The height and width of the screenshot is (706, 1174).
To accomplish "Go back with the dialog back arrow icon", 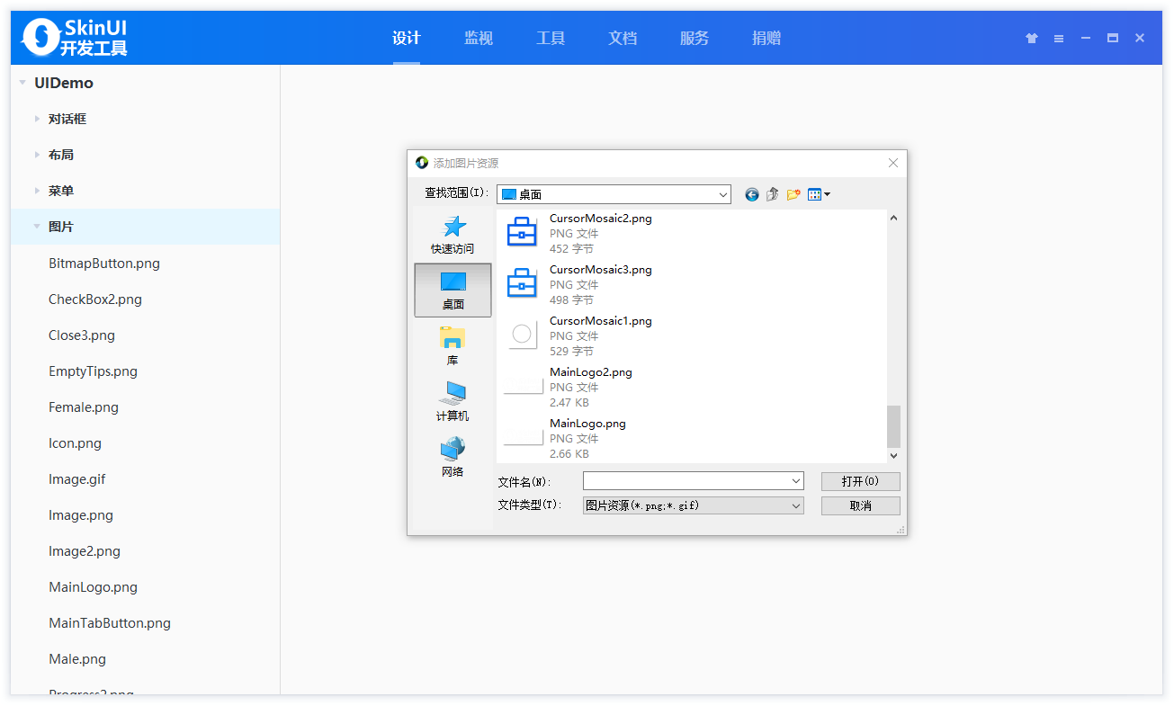I will pos(752,194).
